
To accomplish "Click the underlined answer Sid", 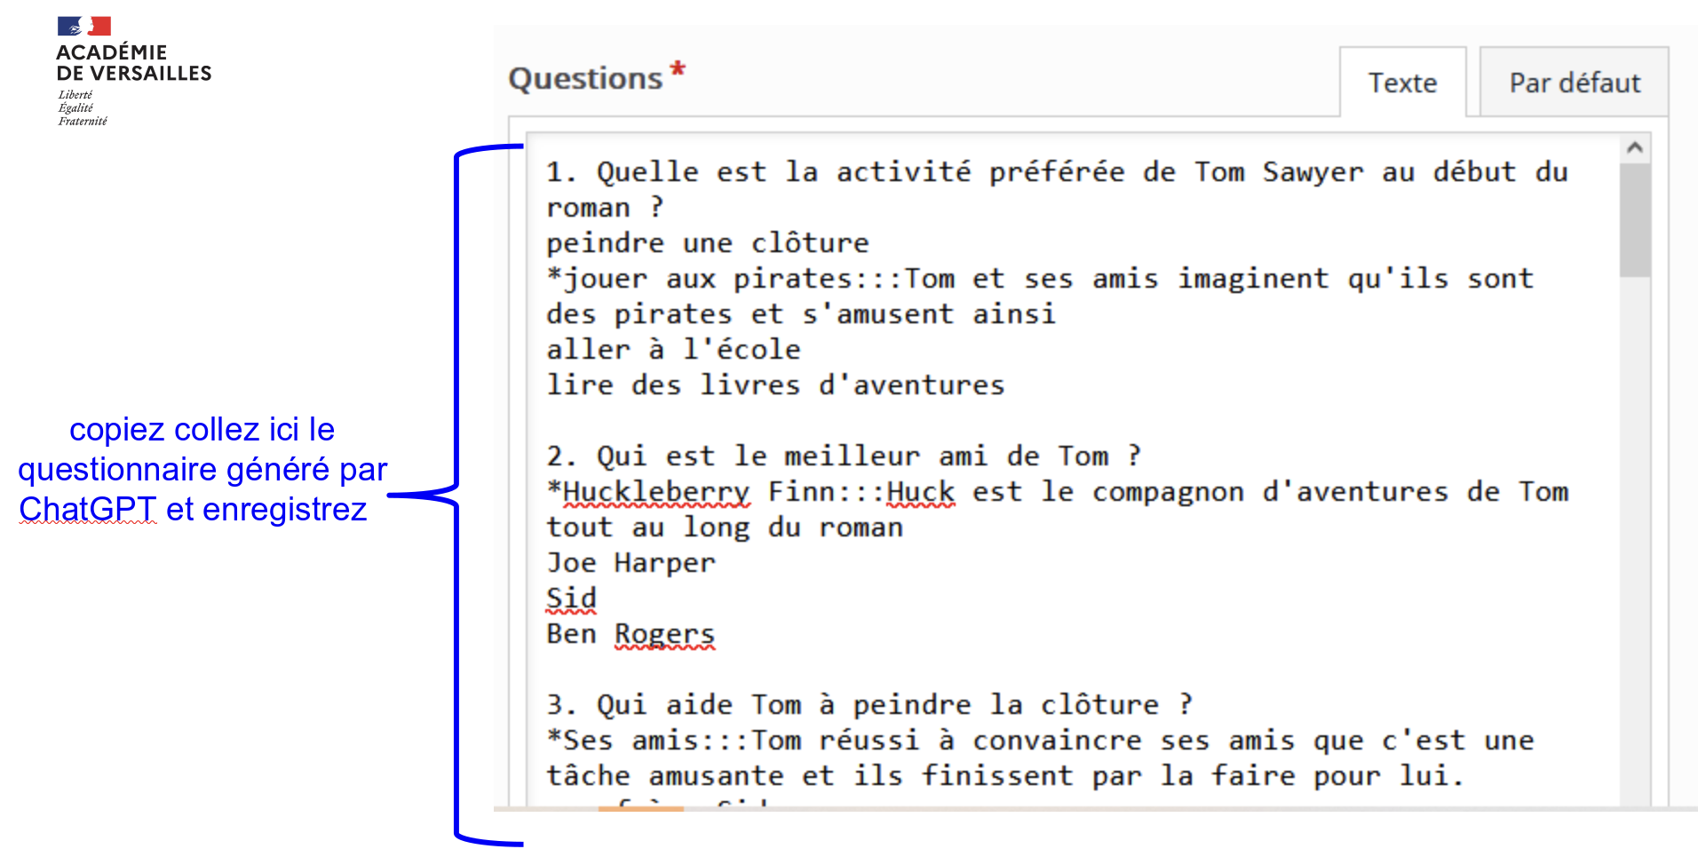I will coord(571,599).
